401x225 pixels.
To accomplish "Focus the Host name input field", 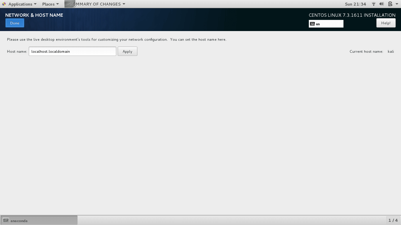I will (73, 51).
